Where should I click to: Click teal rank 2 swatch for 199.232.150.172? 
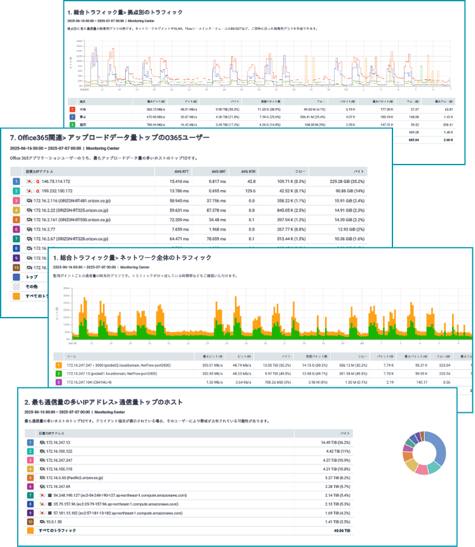coord(16,191)
